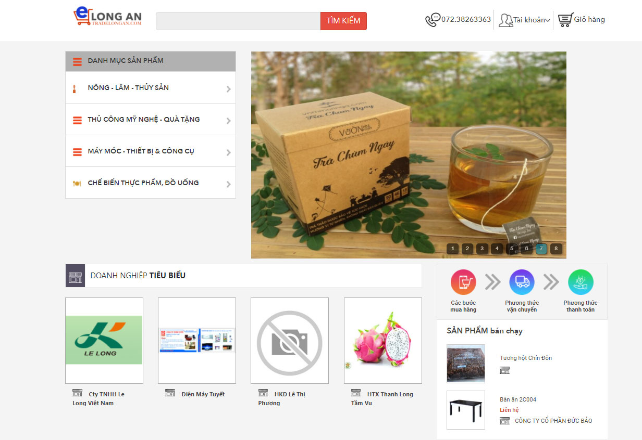
Task: Expand the 'Nông - Lâm - Thủy sản' category arrow
Action: point(228,89)
